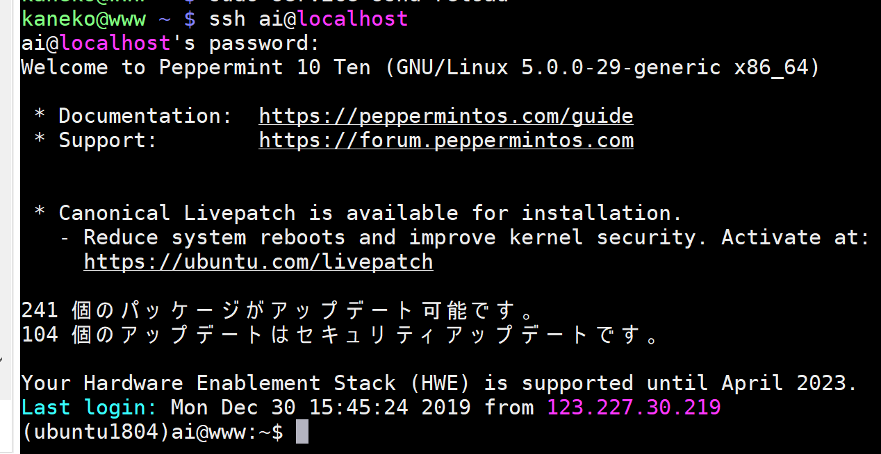
Task: Click the 'password:' prompt text
Action: point(264,43)
